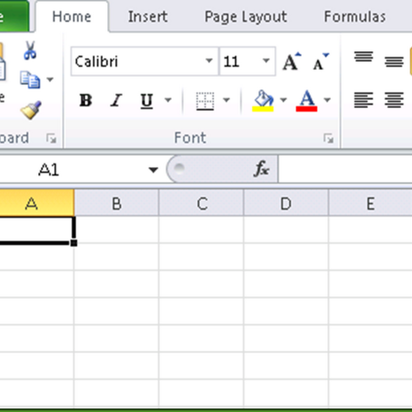
Task: Click the Increase Font Size icon
Action: 291,62
